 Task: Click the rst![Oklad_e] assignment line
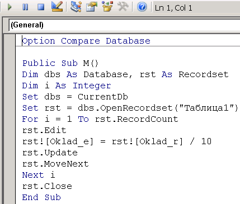pos(117,141)
